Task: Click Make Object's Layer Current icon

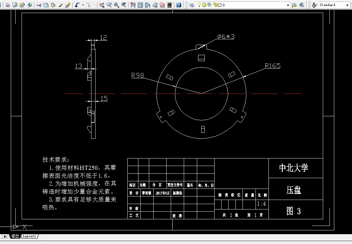Action: click(x=294, y=5)
